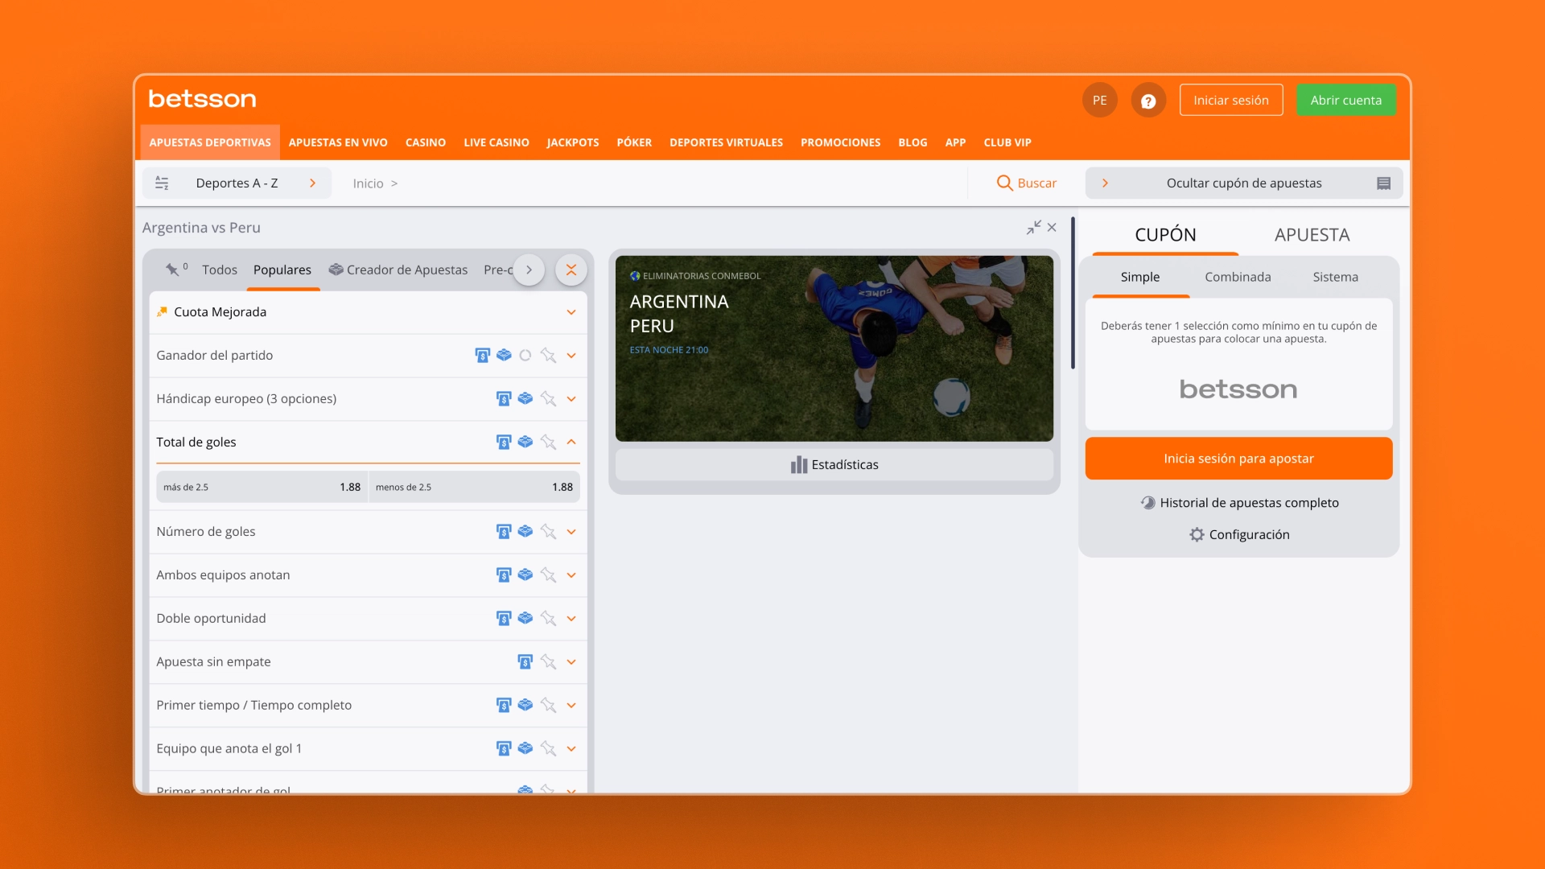Expand the Doble oportunidad market chevron
This screenshot has width=1545, height=869.
pyautogui.click(x=571, y=618)
